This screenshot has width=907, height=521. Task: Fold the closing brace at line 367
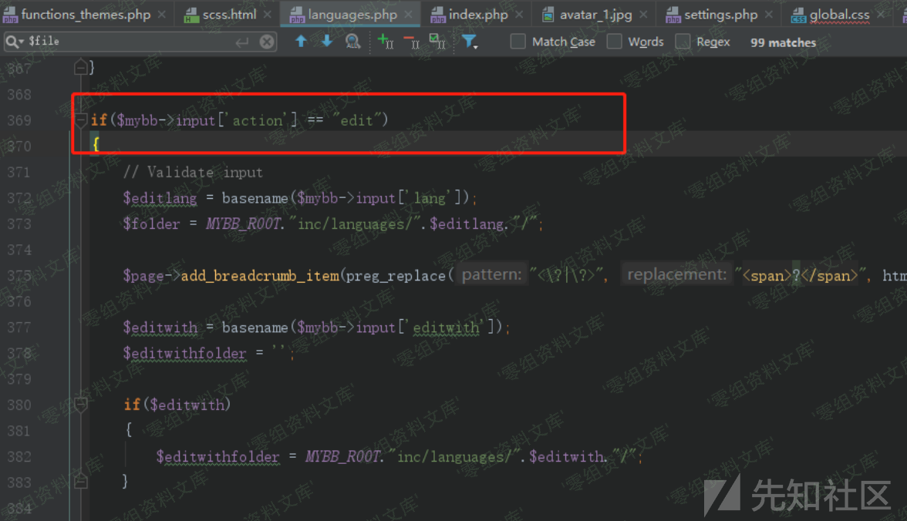coord(81,69)
